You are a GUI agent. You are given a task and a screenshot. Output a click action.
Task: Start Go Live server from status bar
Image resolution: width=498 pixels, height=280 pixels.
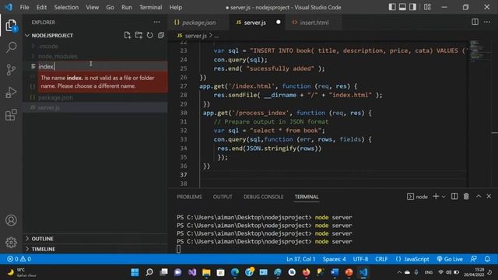(450, 259)
